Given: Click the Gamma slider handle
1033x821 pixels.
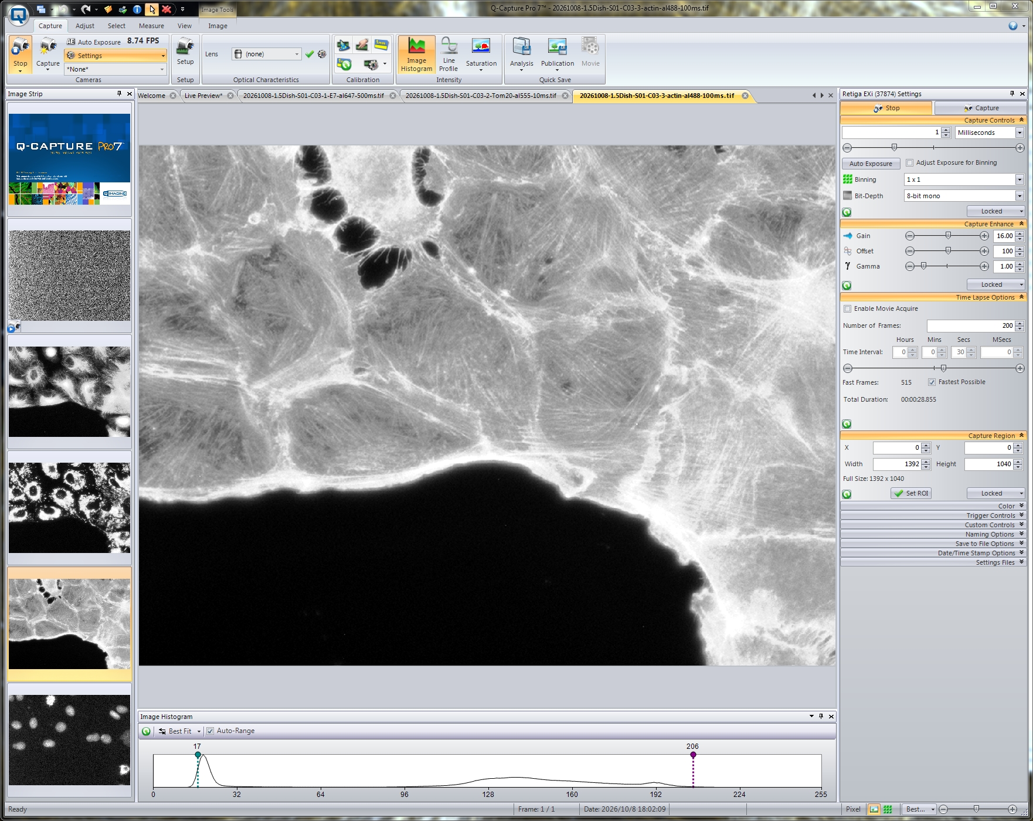Looking at the screenshot, I should pyautogui.click(x=924, y=266).
